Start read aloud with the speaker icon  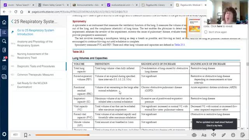pos(214,135)
